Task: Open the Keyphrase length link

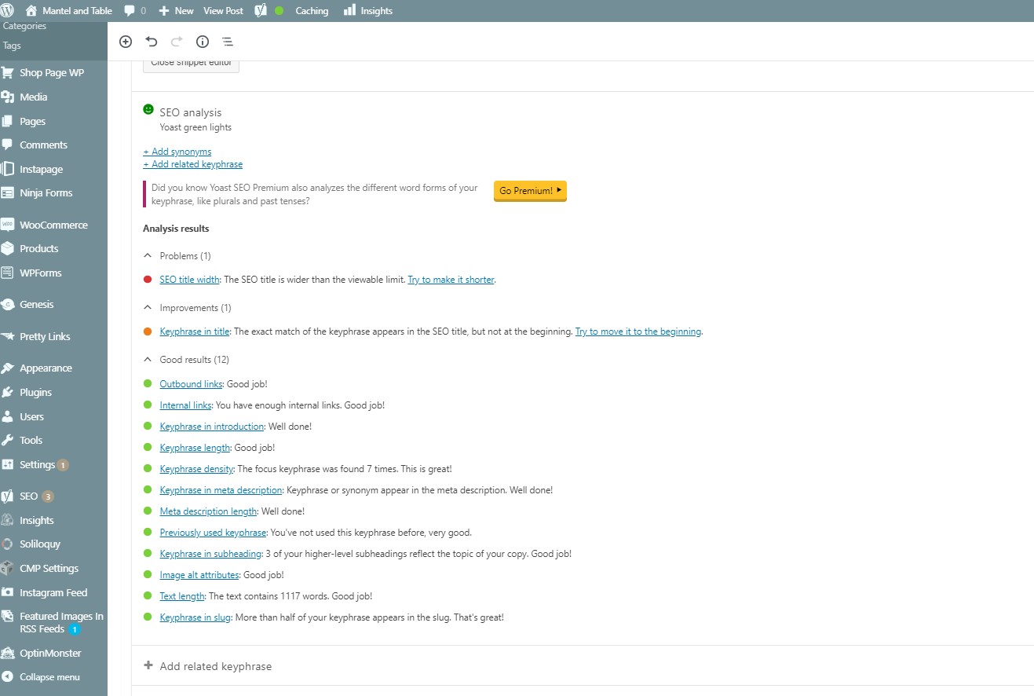Action: click(195, 448)
